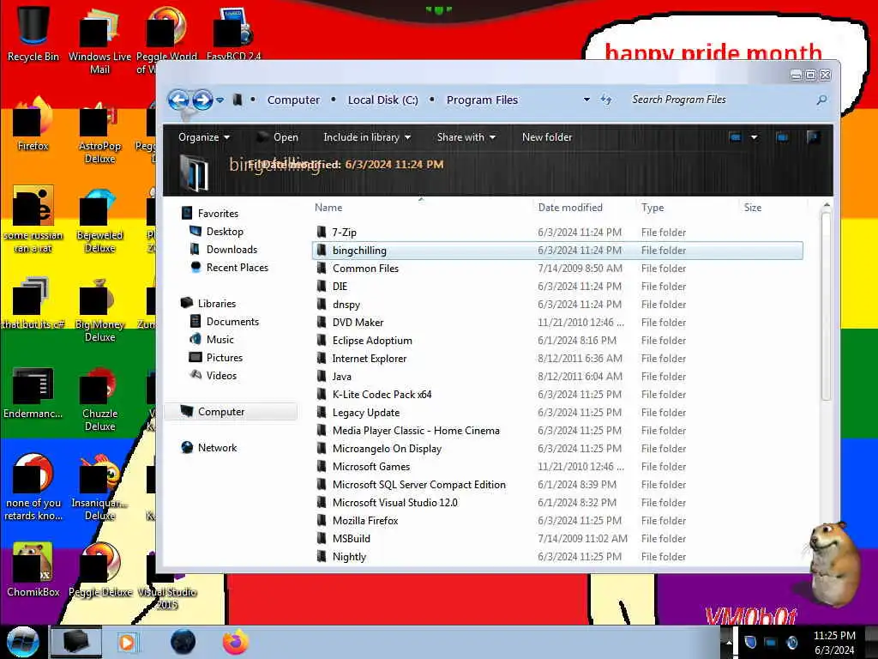Screen dimensions: 878x659
Task: Select the Internet Explorer folder icon
Action: (322, 358)
